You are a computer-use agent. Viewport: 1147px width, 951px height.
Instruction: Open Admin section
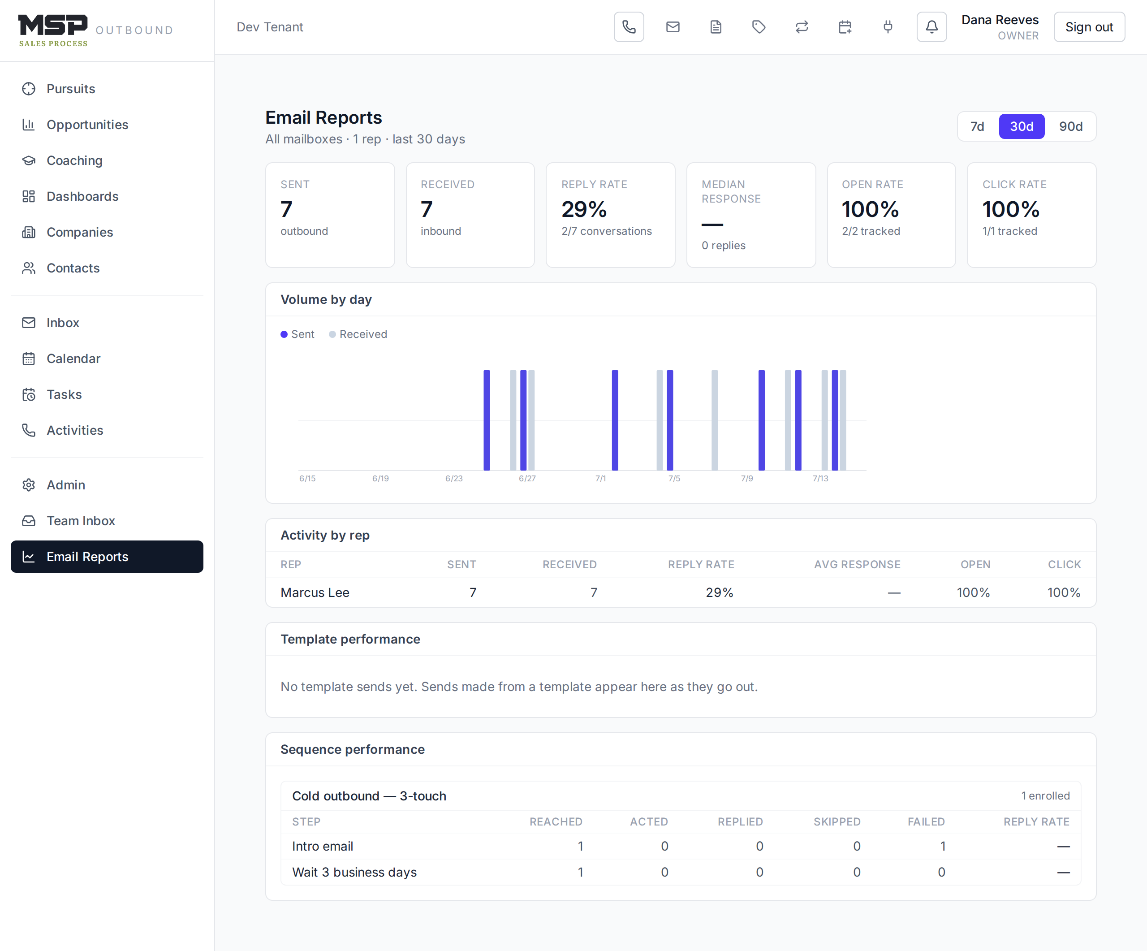pyautogui.click(x=107, y=485)
